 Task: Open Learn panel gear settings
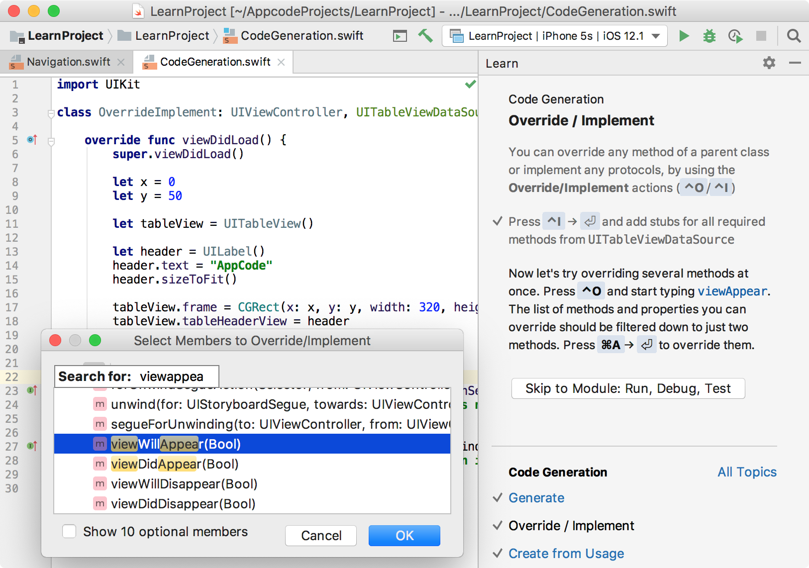769,63
